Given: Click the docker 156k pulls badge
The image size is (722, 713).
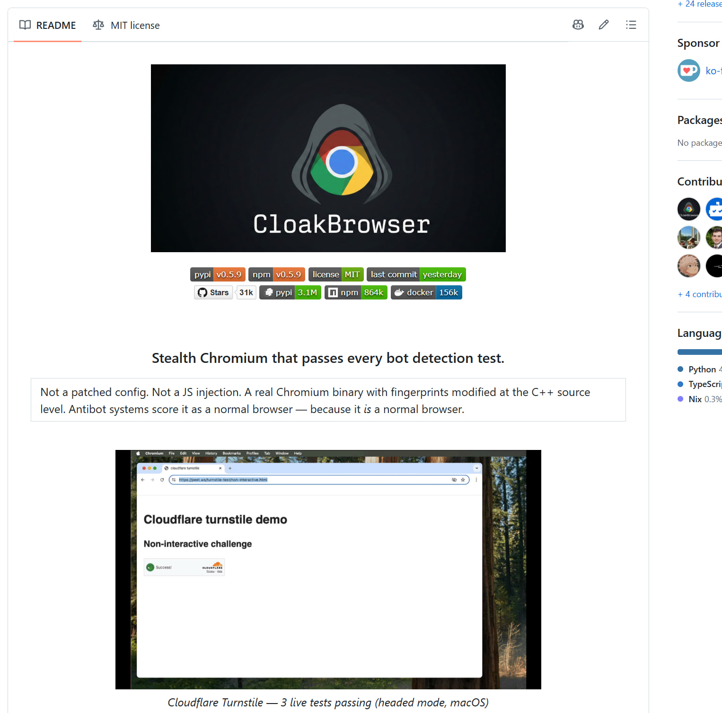Looking at the screenshot, I should click(426, 292).
